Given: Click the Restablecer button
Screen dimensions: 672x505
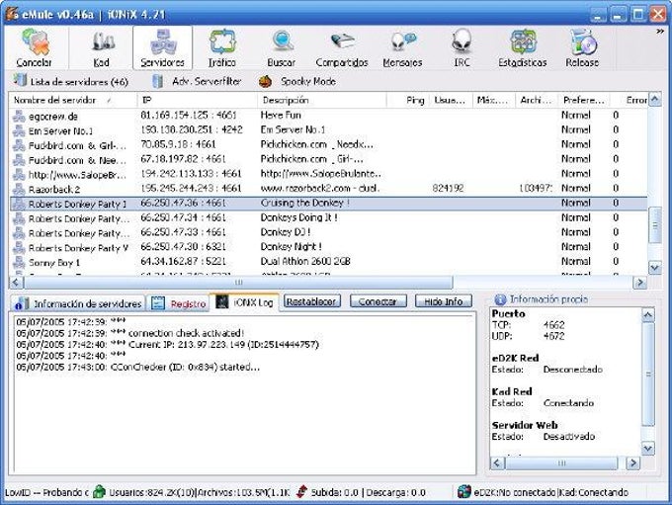Looking at the screenshot, I should tap(312, 301).
